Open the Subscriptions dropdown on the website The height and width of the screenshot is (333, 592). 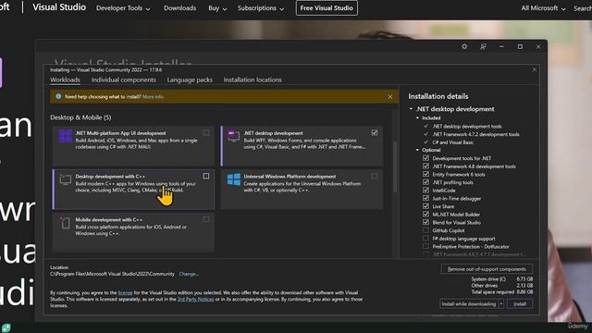261,8
